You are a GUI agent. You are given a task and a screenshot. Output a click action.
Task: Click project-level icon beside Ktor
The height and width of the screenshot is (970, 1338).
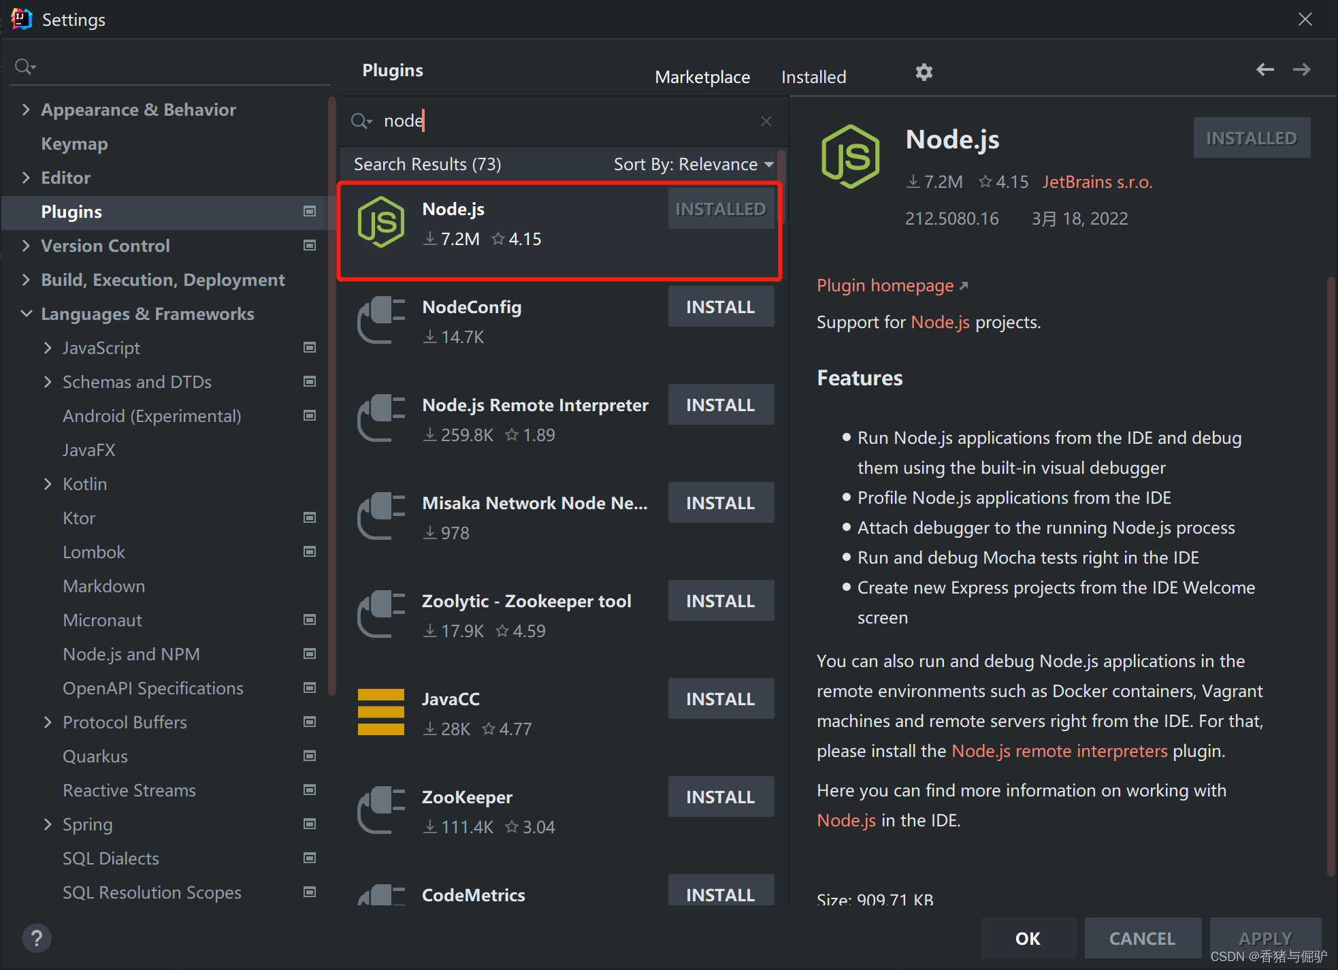coord(310,518)
